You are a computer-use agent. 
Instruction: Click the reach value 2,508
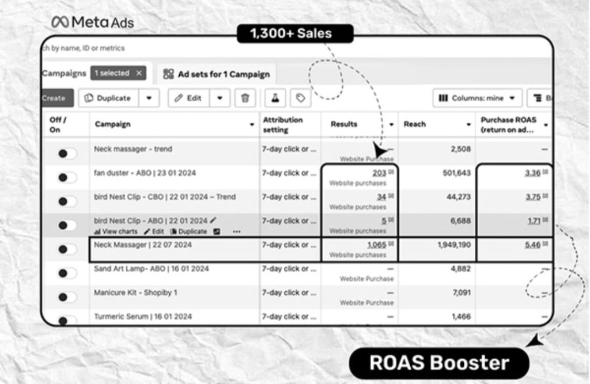pos(461,149)
